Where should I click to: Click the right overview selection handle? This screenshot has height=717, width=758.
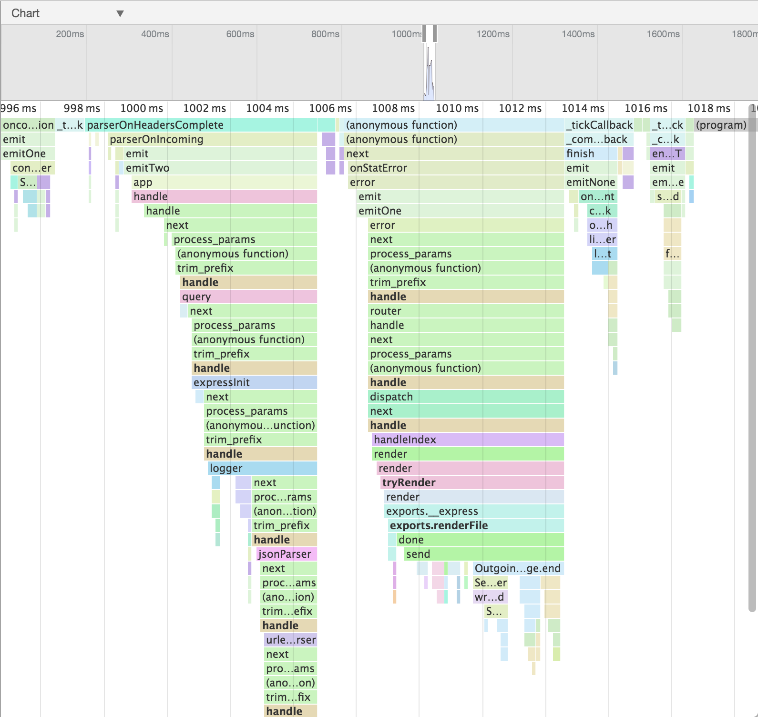pos(435,34)
